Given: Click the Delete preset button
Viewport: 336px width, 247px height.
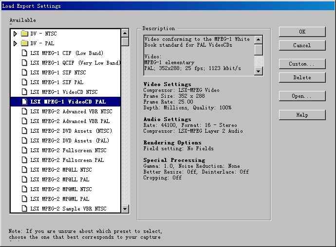Looking at the screenshot, I should pos(302,77).
